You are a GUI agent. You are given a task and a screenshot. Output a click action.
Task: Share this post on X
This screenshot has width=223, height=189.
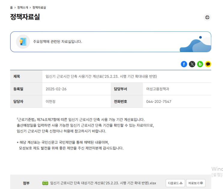(x=192, y=64)
